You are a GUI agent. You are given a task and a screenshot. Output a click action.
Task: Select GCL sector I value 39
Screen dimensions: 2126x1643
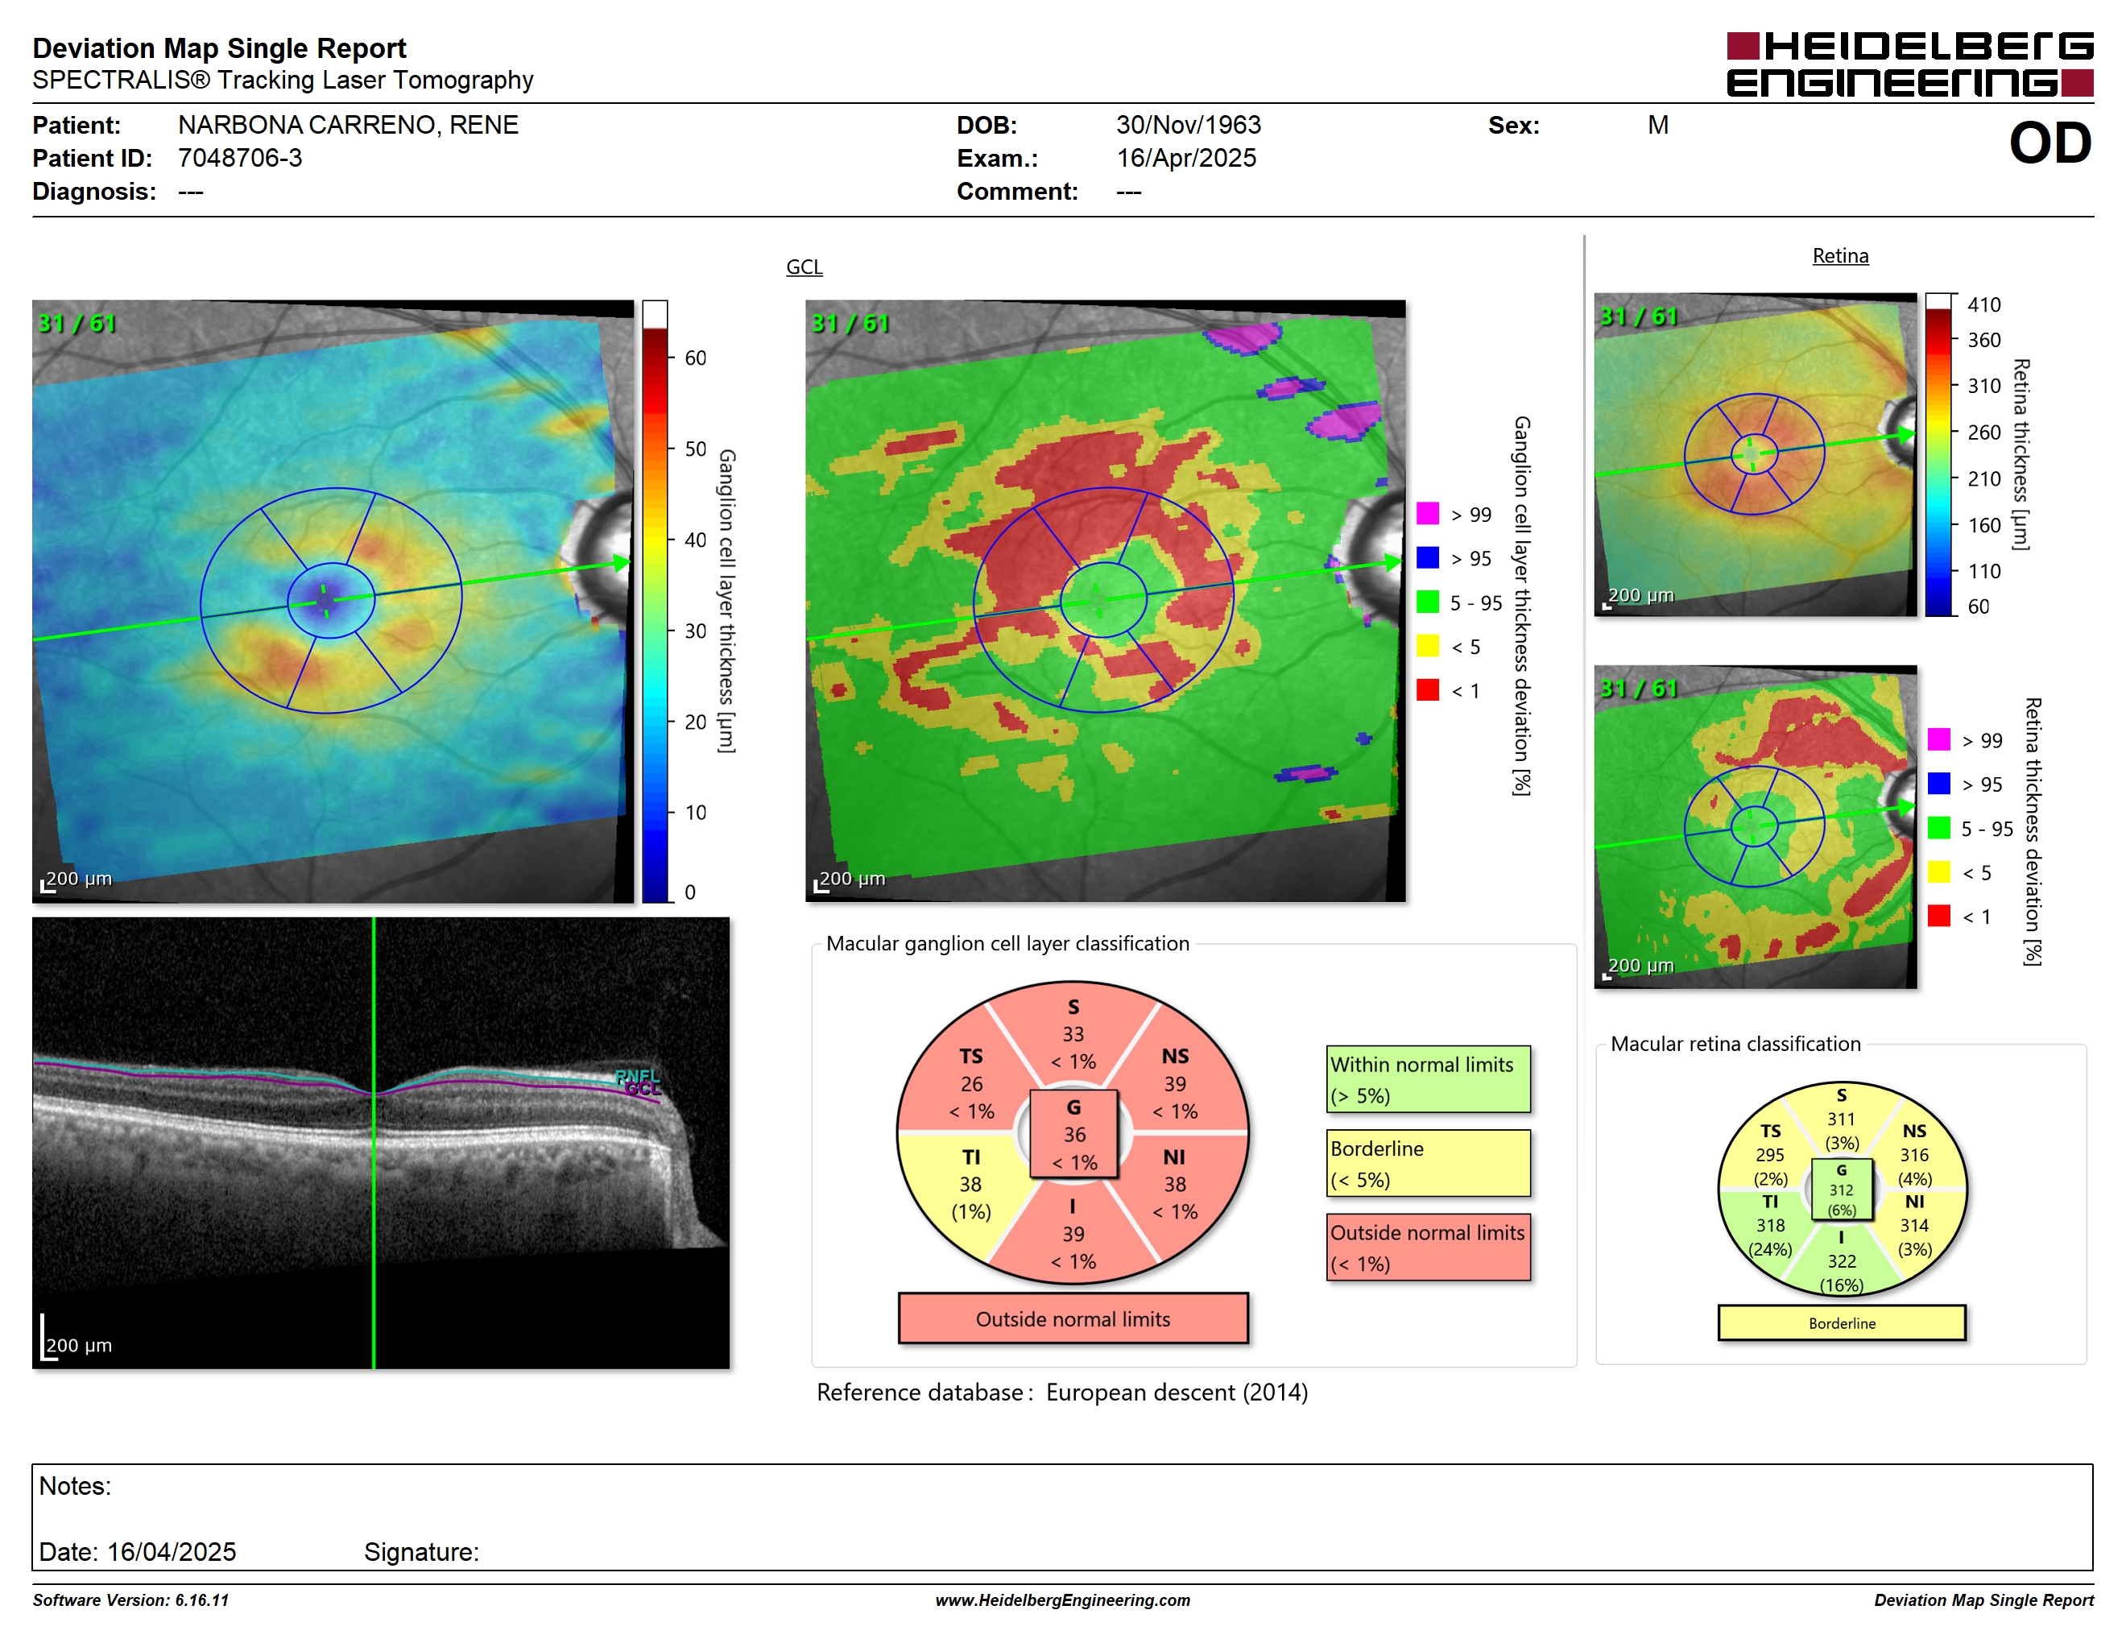click(1073, 1234)
